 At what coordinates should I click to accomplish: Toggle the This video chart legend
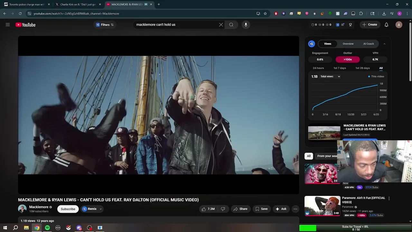[x=376, y=76]
